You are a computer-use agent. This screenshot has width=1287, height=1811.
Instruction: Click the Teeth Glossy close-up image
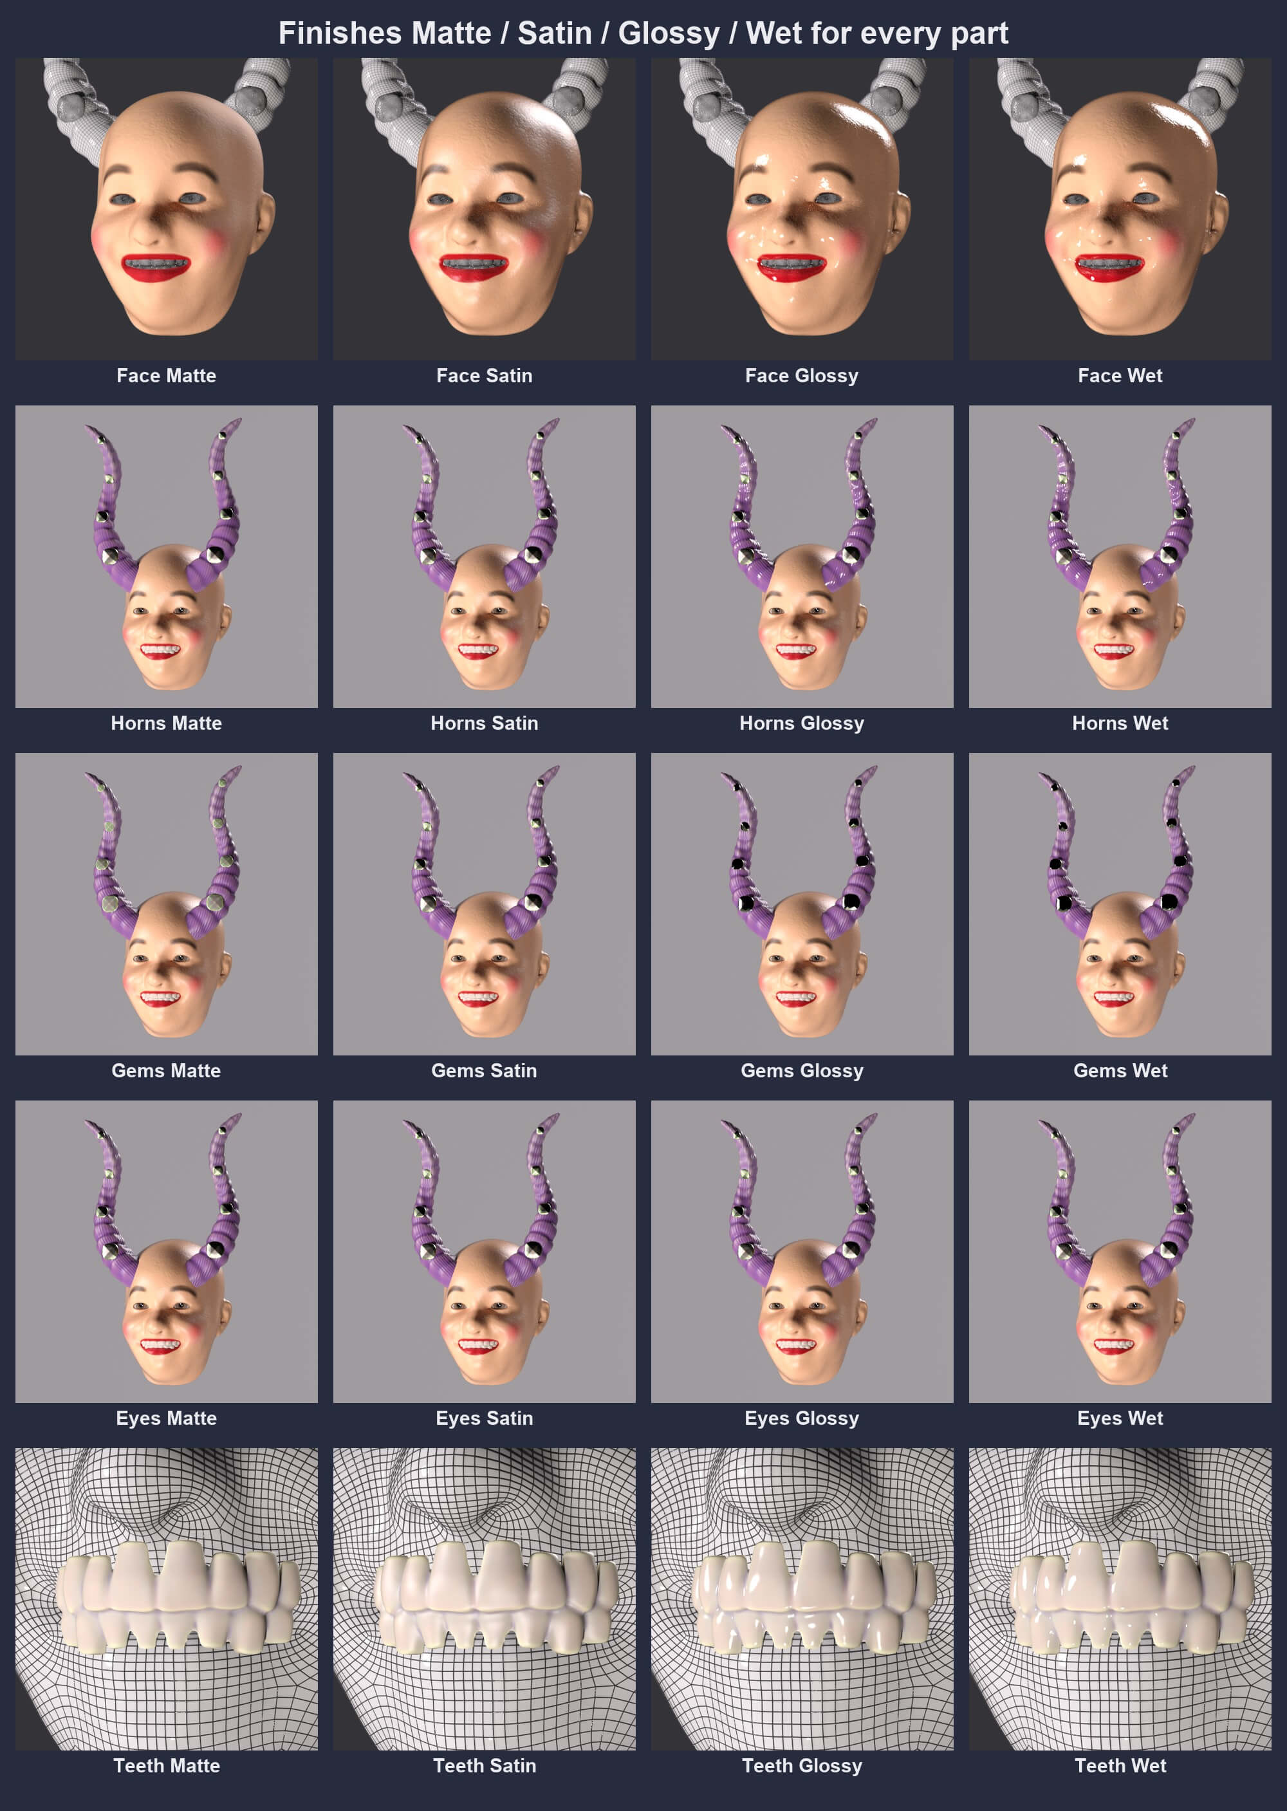tap(802, 1599)
